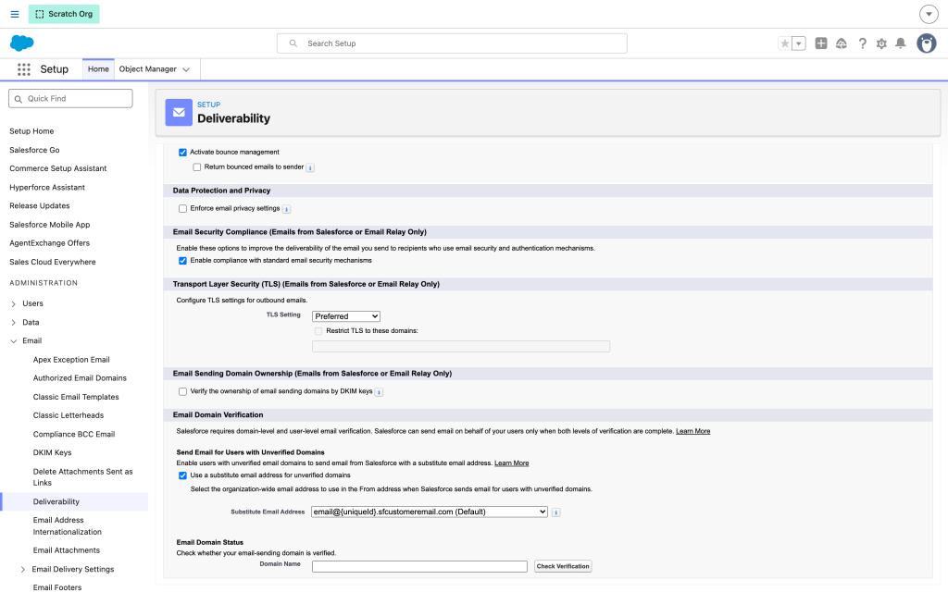Expand the Data tree node
This screenshot has width=948, height=592.
point(13,323)
